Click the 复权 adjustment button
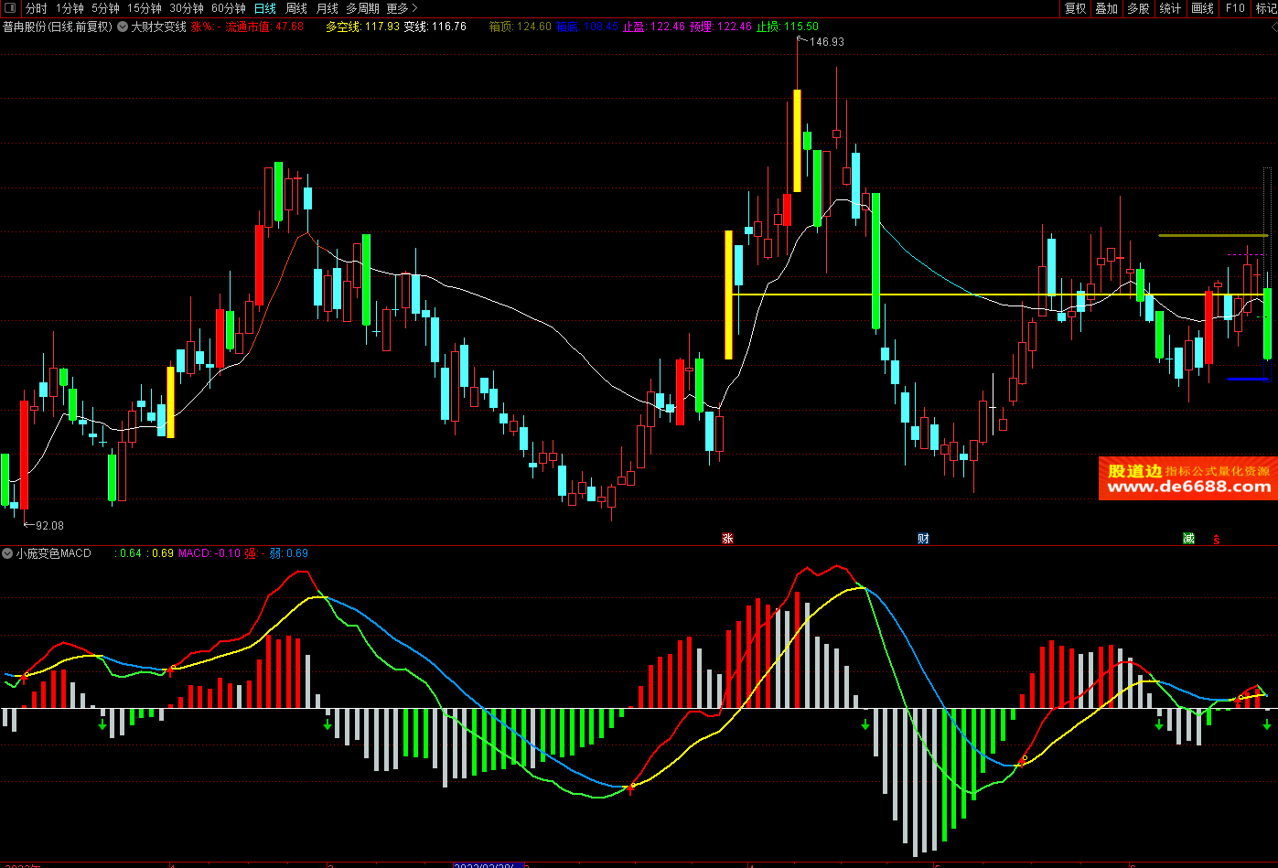This screenshot has width=1278, height=868. (1076, 8)
